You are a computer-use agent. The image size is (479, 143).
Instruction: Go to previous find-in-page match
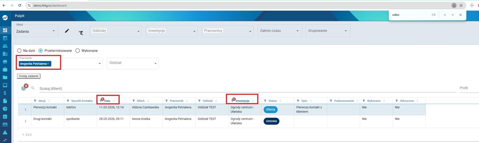445,15
